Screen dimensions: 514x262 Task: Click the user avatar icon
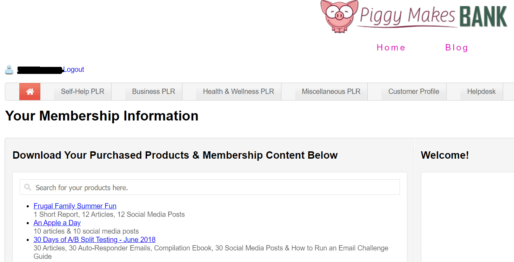(9, 69)
